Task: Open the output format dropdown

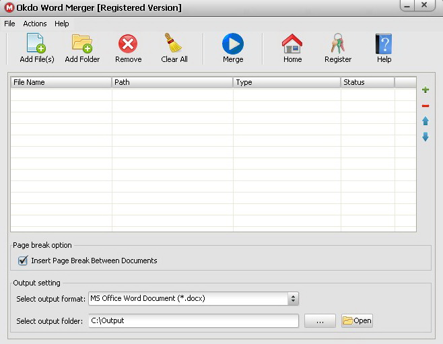Action: (293, 298)
